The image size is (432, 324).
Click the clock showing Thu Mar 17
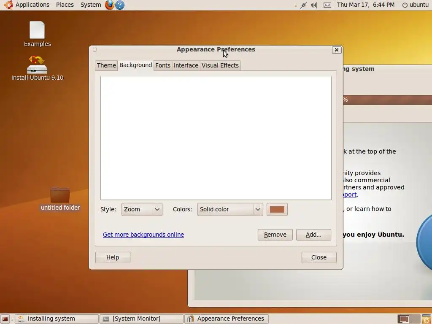366,5
